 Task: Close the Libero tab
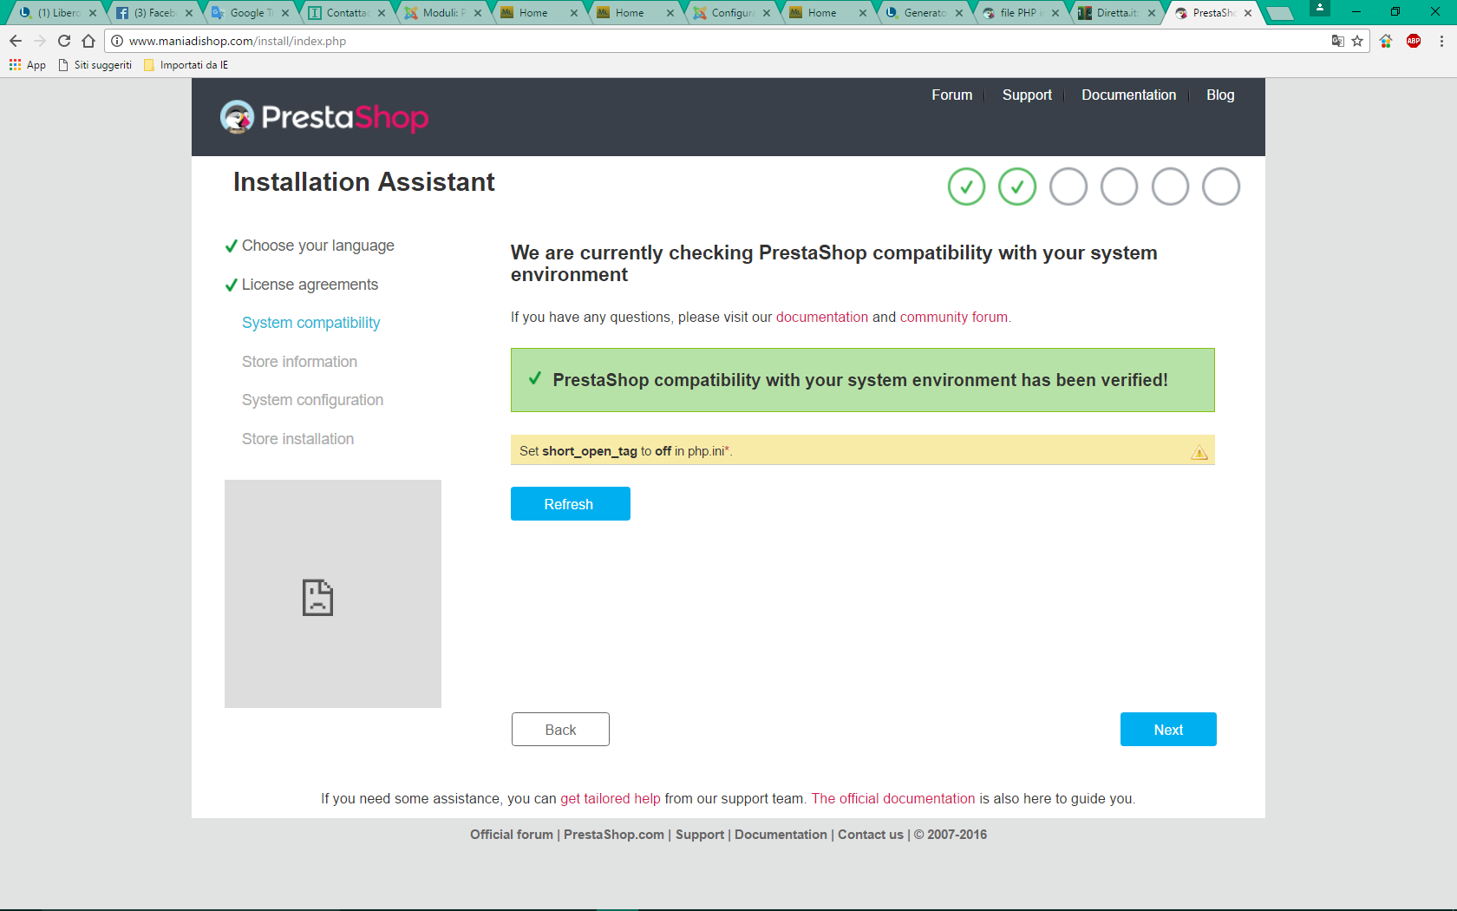coord(93,13)
